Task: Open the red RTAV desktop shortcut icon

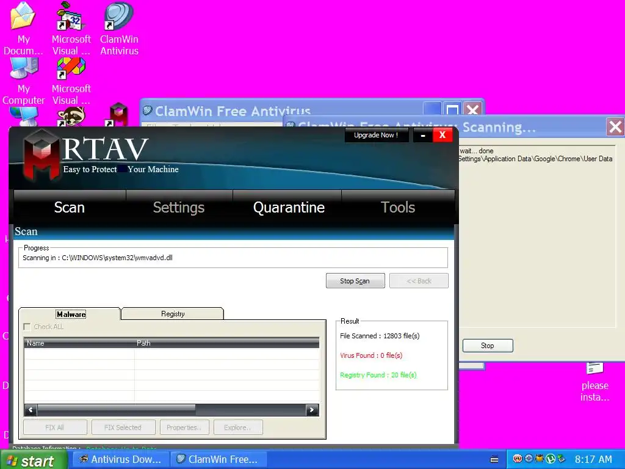Action: 118,115
